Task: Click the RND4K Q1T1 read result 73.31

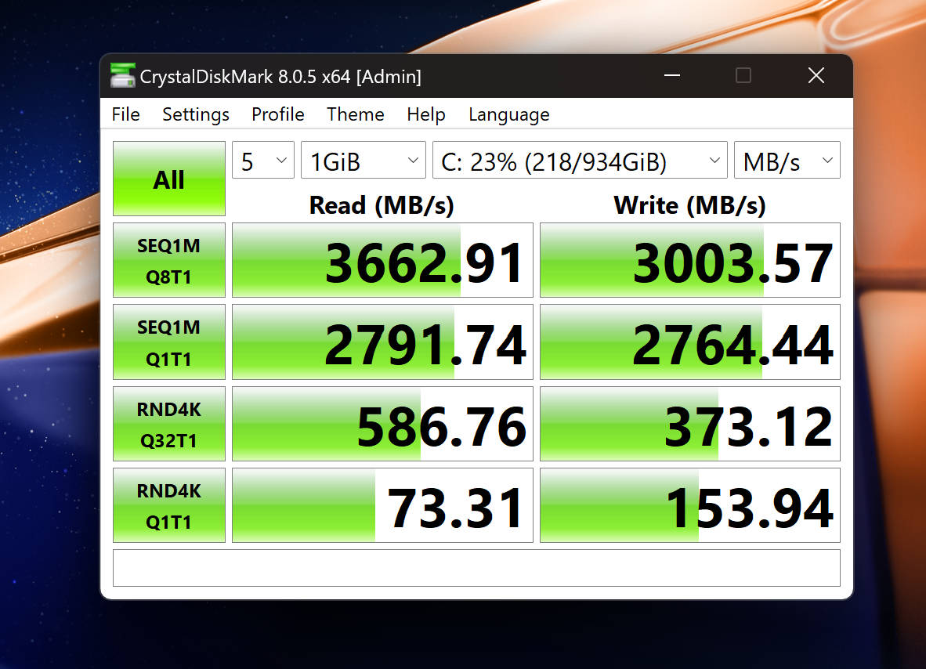Action: (x=382, y=505)
